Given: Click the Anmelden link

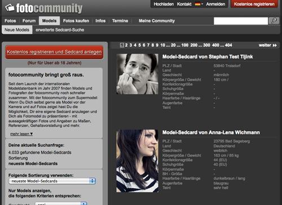Looking at the screenshot, I should tap(215, 4).
